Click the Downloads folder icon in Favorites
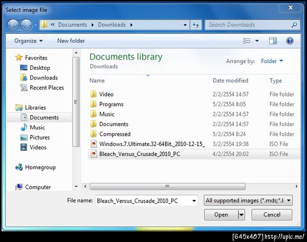The width and height of the screenshot is (307, 242). (x=24, y=77)
